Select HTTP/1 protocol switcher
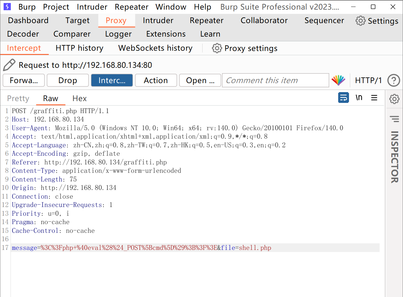 coord(368,80)
